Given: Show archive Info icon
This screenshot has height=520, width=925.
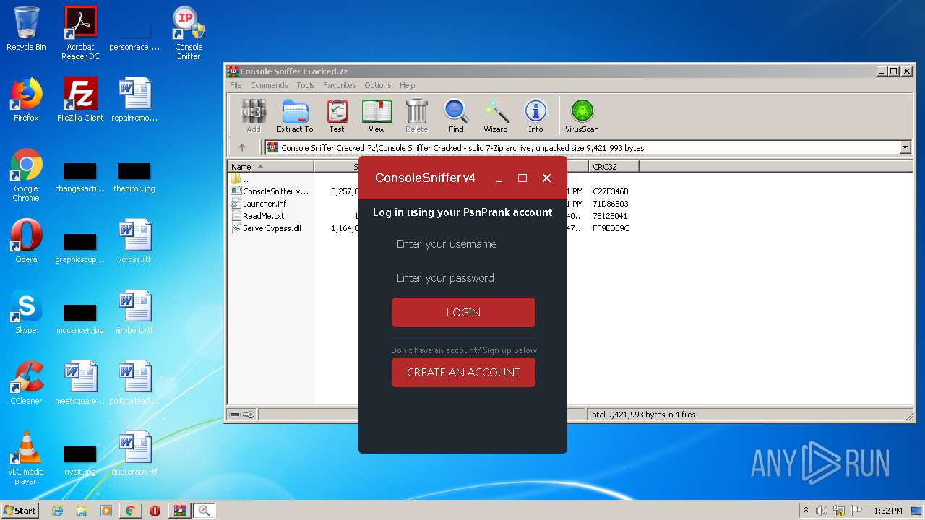Looking at the screenshot, I should pyautogui.click(x=535, y=116).
